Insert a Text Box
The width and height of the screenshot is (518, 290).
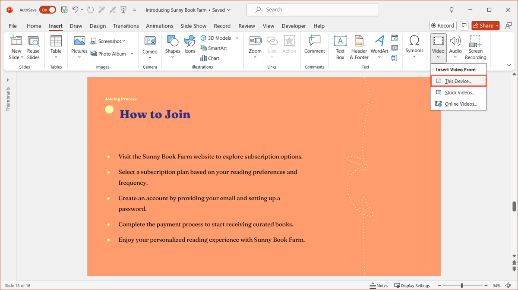tap(340, 47)
